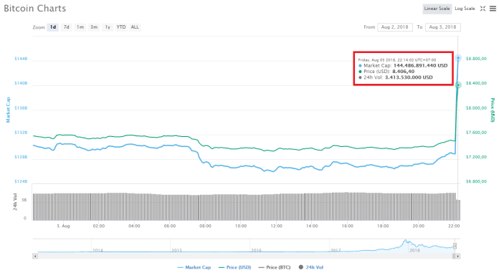Select ALL zoom range

[x=135, y=27]
